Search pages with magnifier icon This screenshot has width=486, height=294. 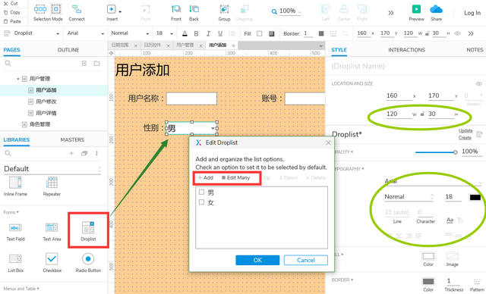(x=8, y=64)
